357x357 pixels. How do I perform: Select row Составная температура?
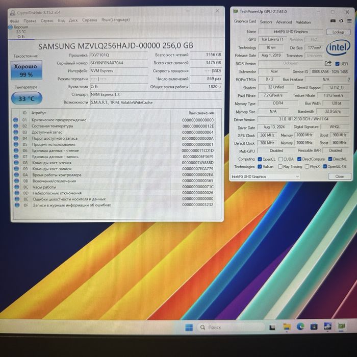tap(114, 126)
